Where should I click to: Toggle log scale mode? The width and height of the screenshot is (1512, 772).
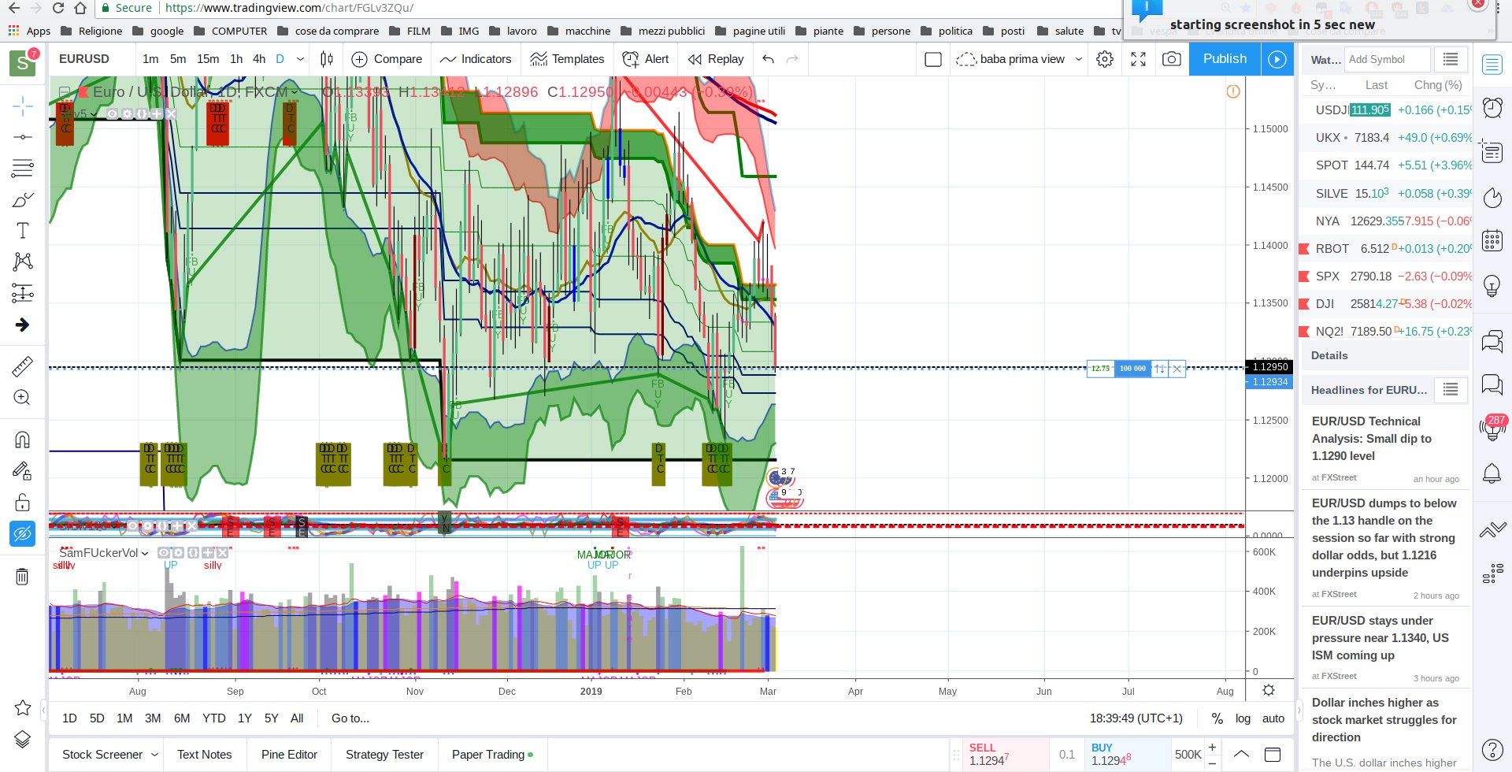[x=1243, y=718]
